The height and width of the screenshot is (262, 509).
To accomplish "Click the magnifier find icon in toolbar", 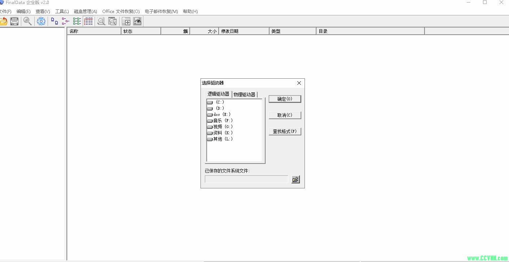I will [27, 21].
